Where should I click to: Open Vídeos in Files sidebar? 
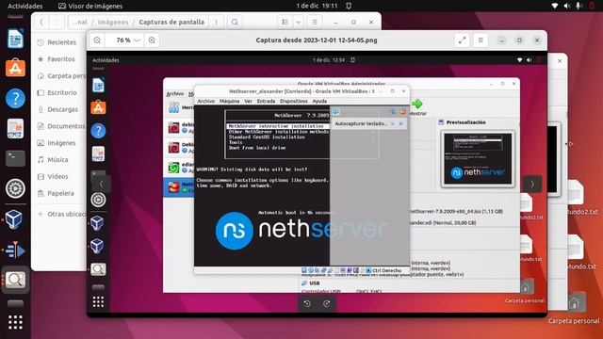click(58, 176)
